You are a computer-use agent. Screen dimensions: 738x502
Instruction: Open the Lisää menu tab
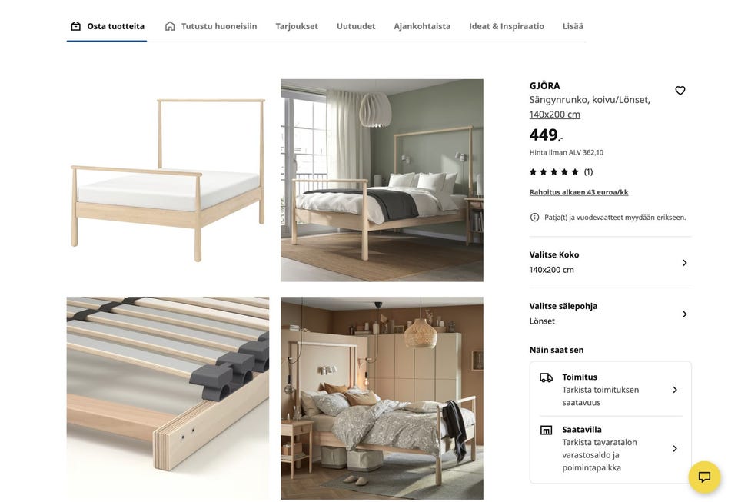pyautogui.click(x=573, y=26)
